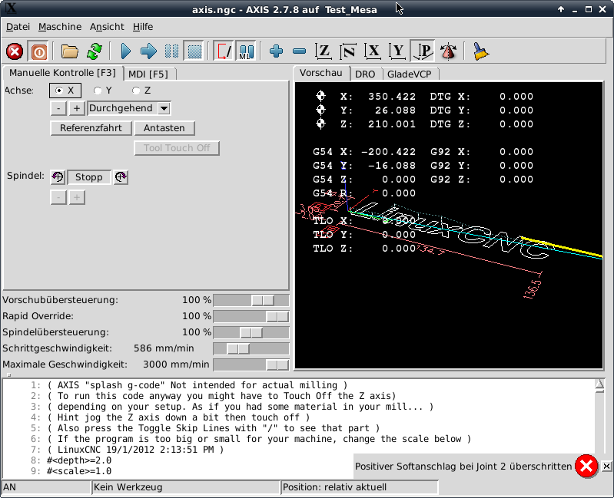The image size is (614, 498).
Task: Open the Hilfe menu
Action: coord(143,27)
